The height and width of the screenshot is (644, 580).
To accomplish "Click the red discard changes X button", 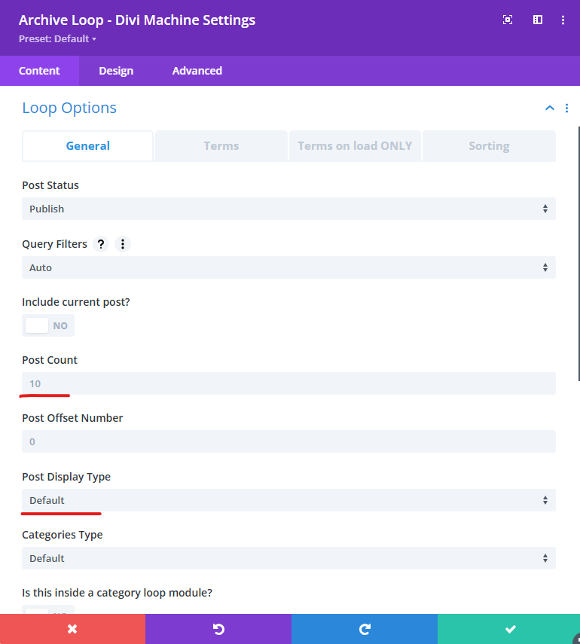I will pos(72,629).
